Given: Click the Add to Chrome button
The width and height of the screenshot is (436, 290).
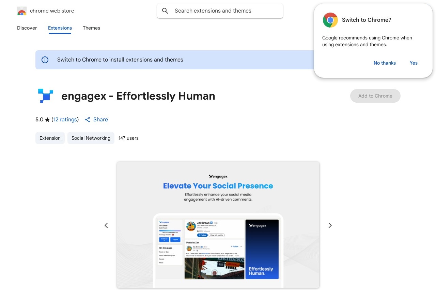Looking at the screenshot, I should click(375, 96).
